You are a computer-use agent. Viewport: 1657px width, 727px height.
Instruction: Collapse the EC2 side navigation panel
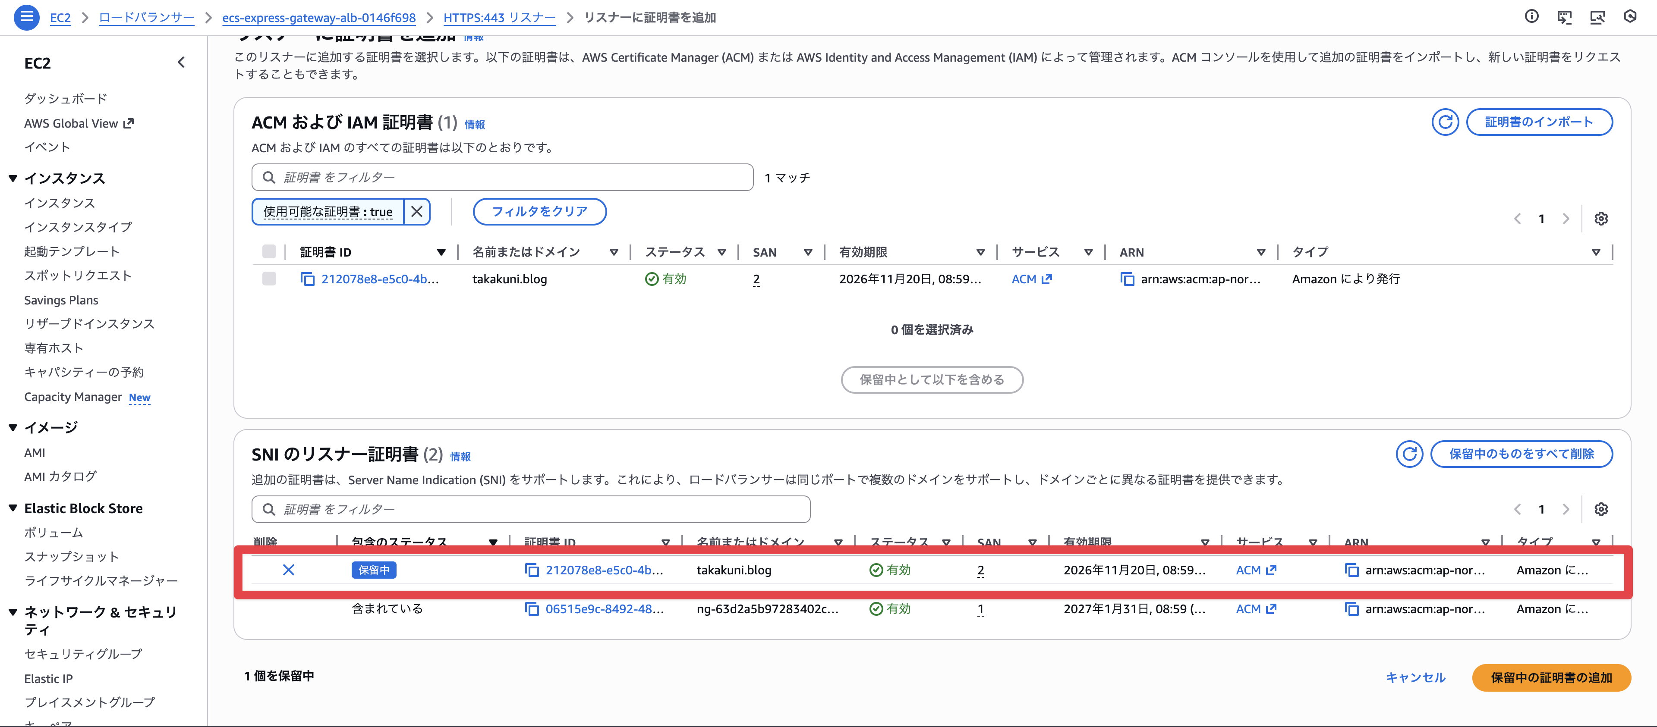click(x=181, y=63)
